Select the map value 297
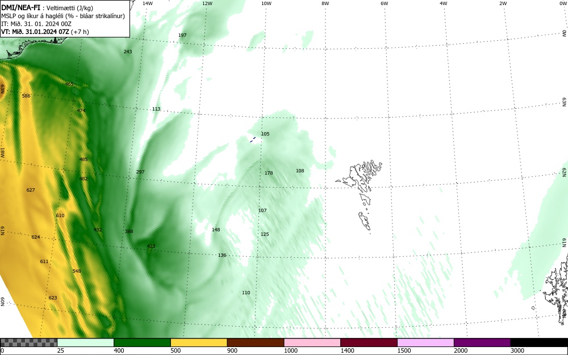Screen dimensions: 568x355 (140, 172)
